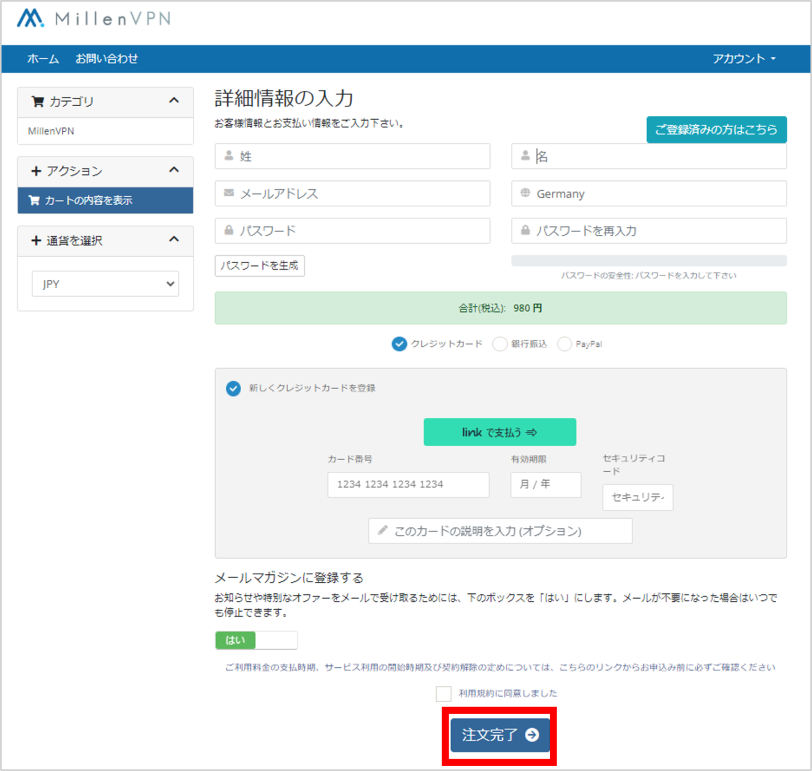Open the JPY currency dropdown
Viewport: 812px width, 771px height.
105,284
